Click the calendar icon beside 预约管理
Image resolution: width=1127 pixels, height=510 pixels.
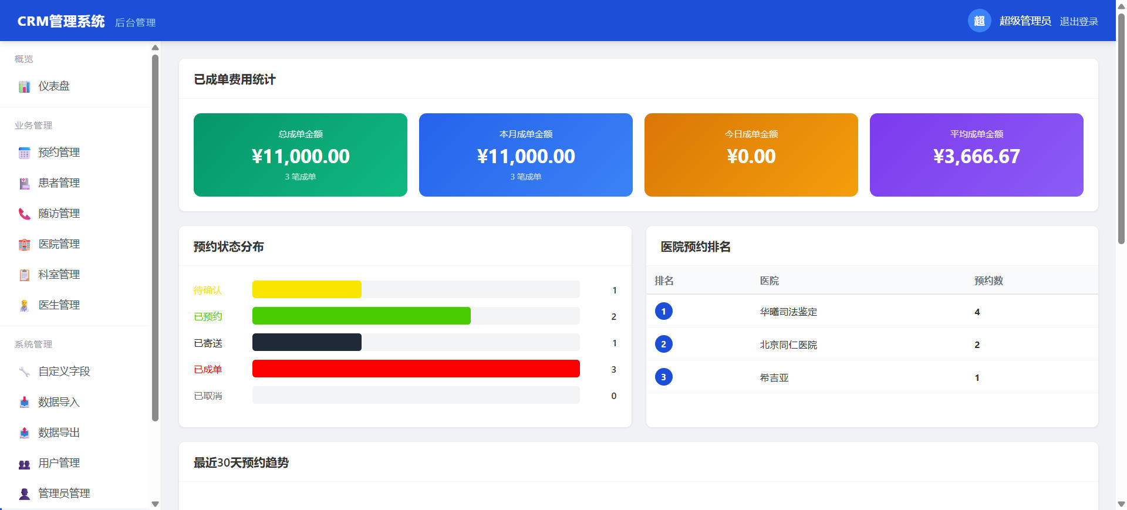24,153
